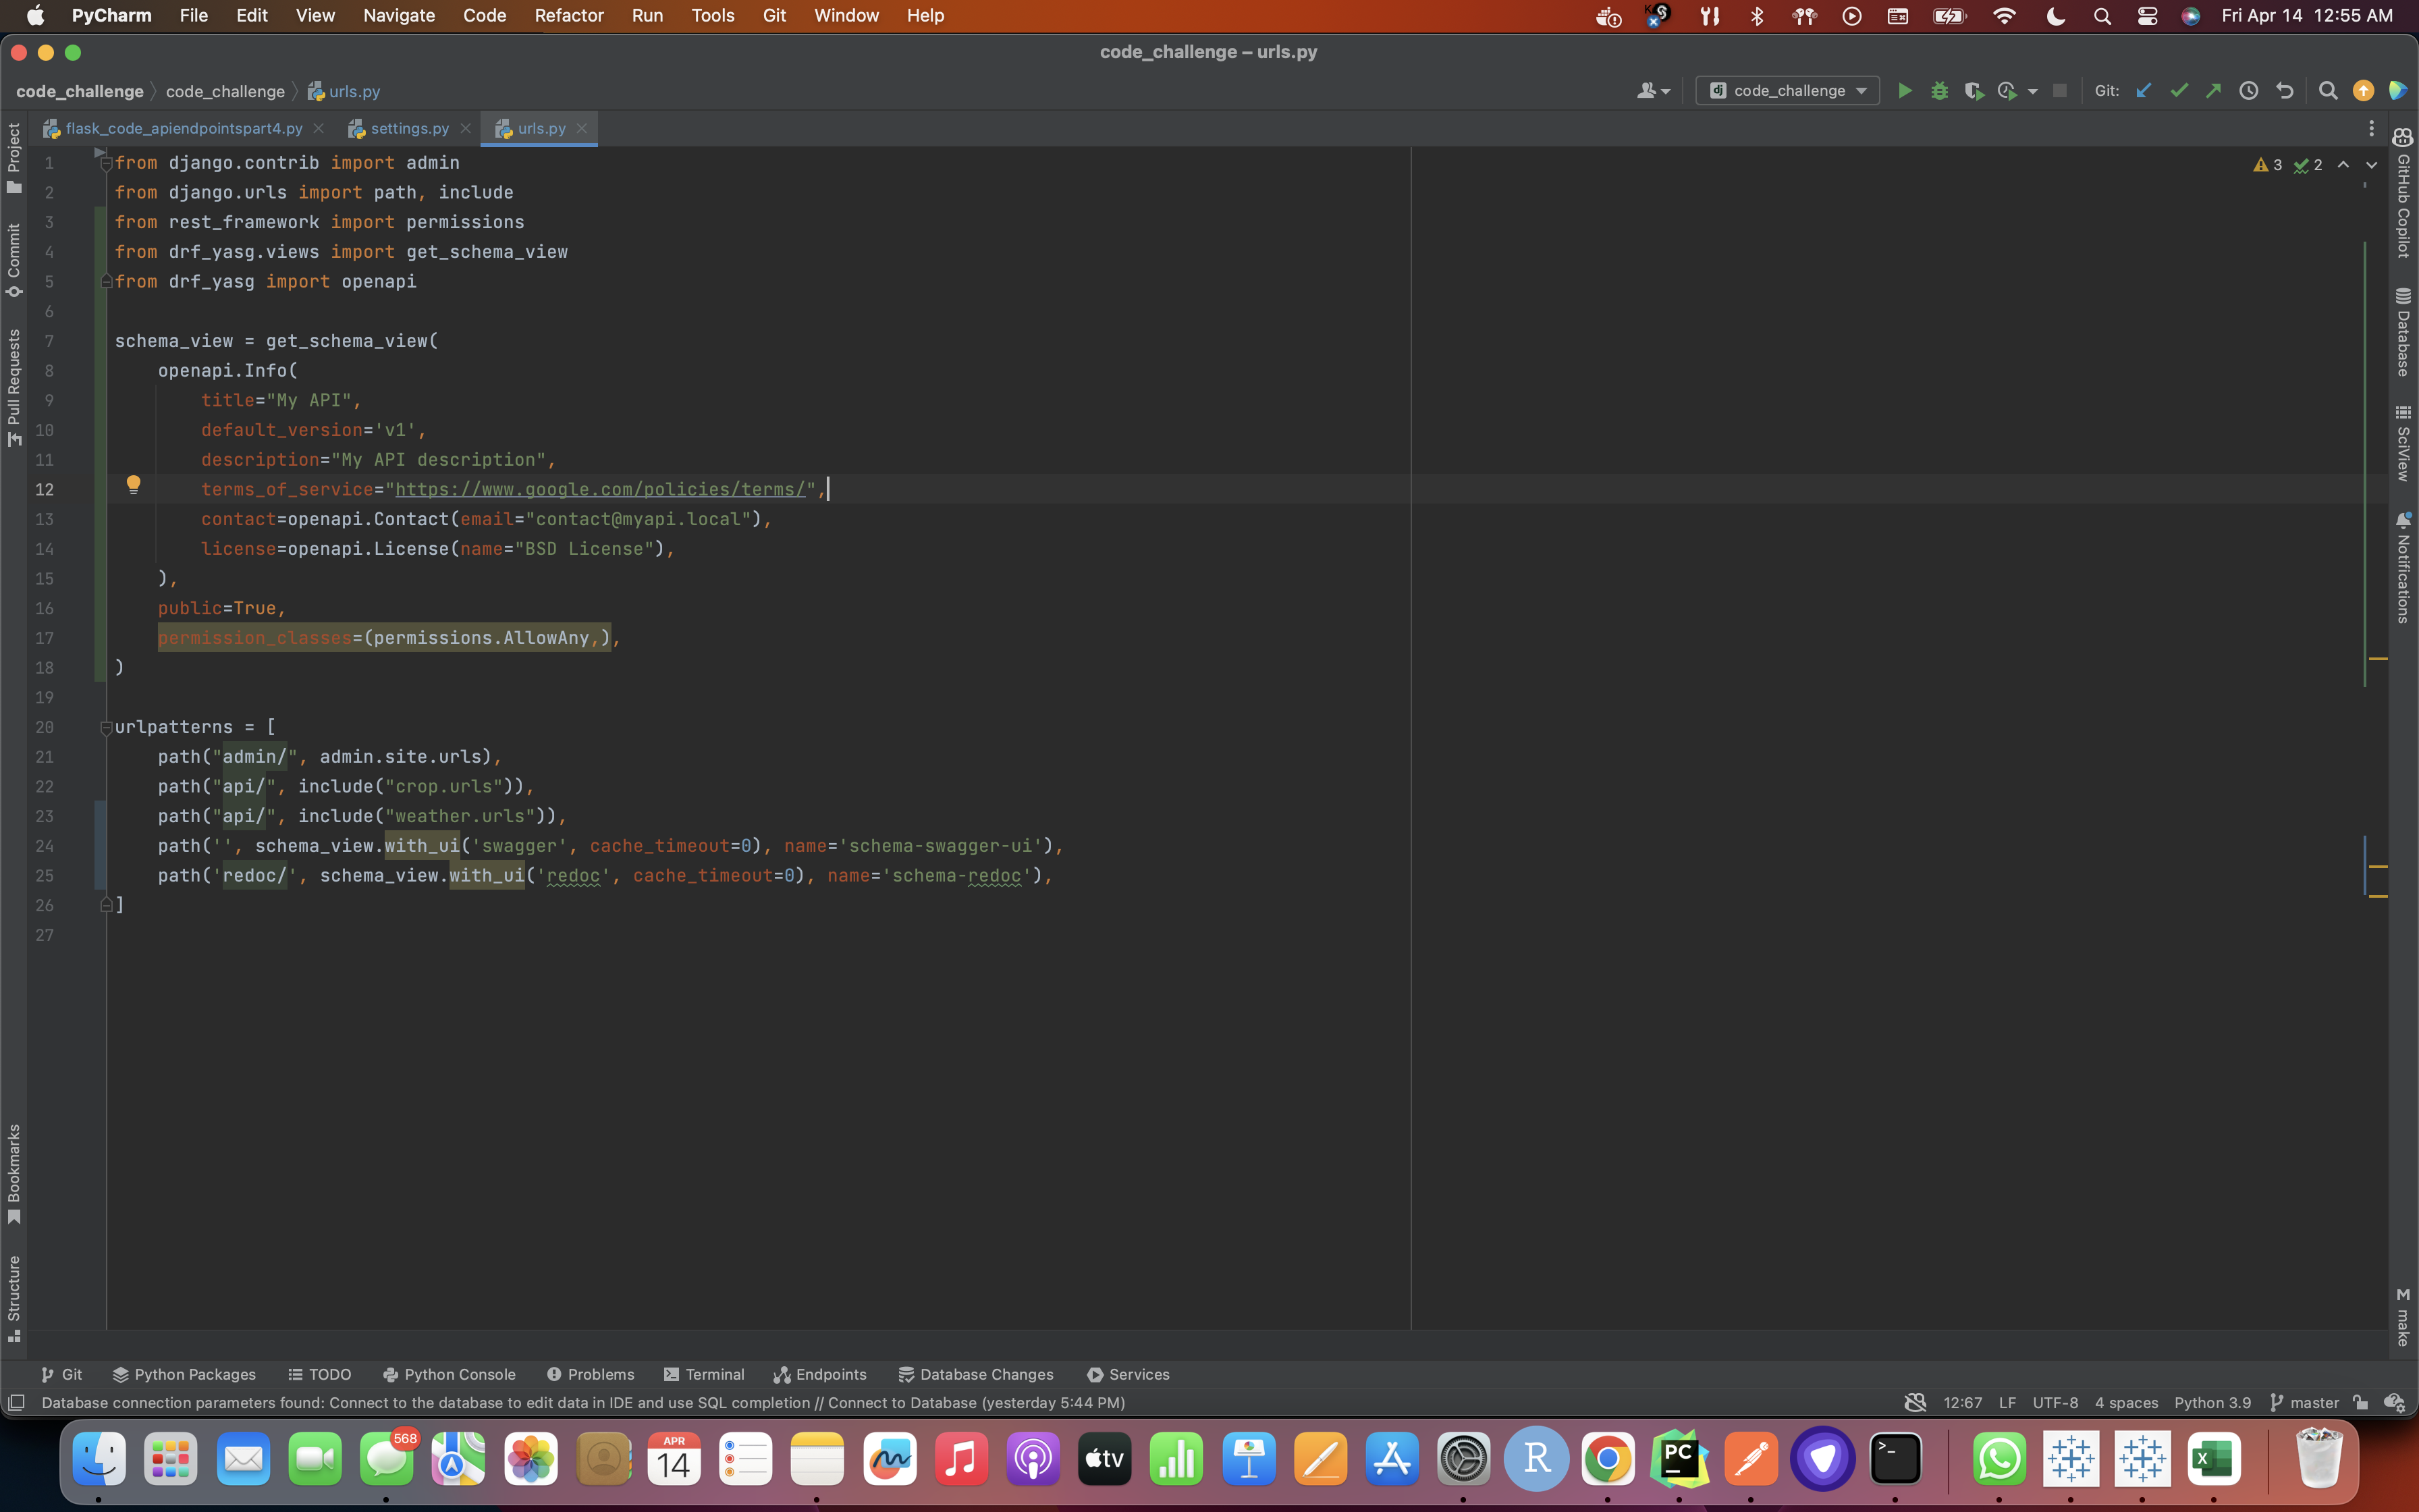Image resolution: width=2419 pixels, height=1512 pixels.
Task: Click the Git Rollback undo arrow
Action: click(x=2284, y=91)
